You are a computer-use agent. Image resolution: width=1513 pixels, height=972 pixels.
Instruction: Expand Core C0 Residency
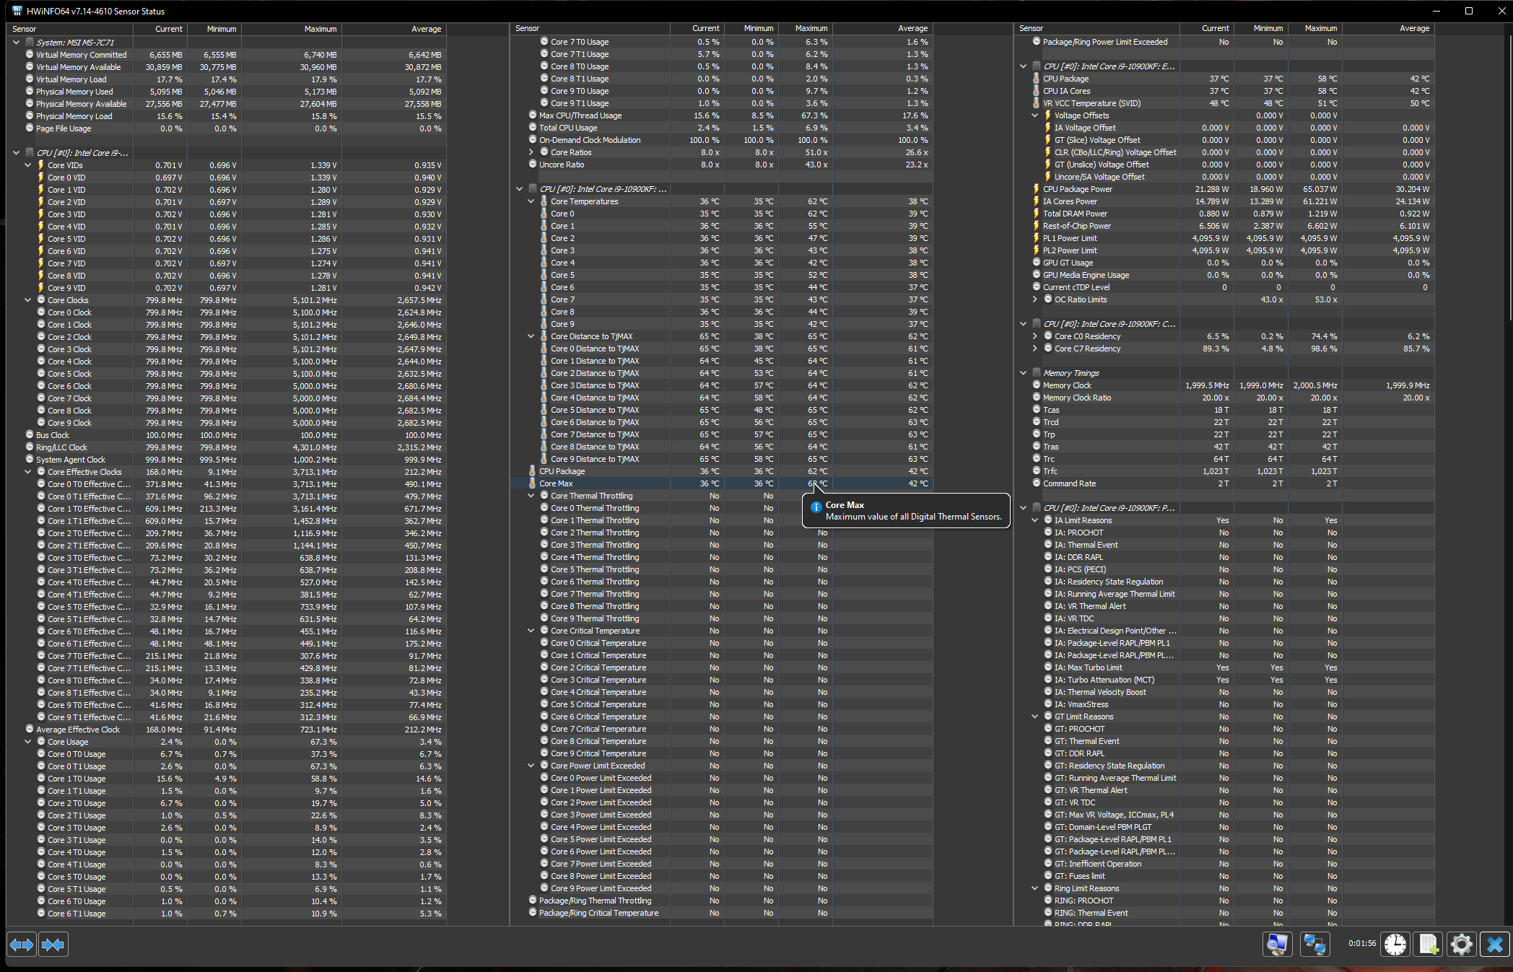(x=1035, y=336)
